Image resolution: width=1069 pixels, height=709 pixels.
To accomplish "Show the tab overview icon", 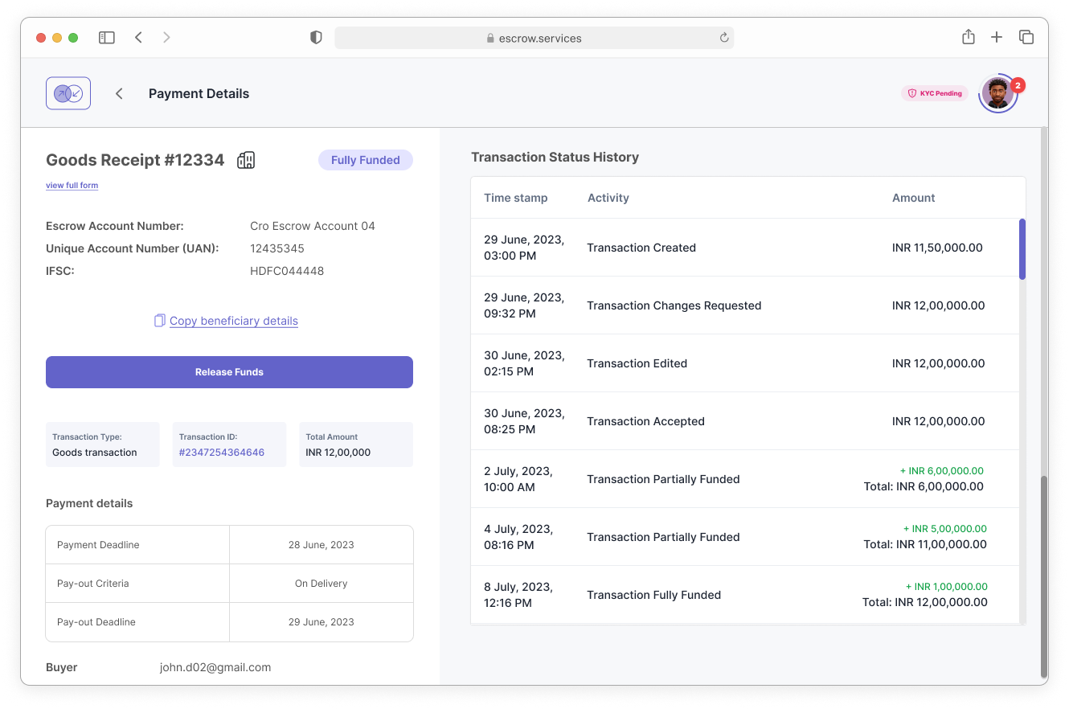I will tap(1026, 37).
